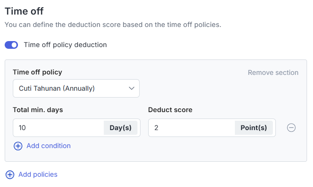The height and width of the screenshot is (187, 313).
Task: Click the 'Time off policy' field label
Action: coord(38,72)
